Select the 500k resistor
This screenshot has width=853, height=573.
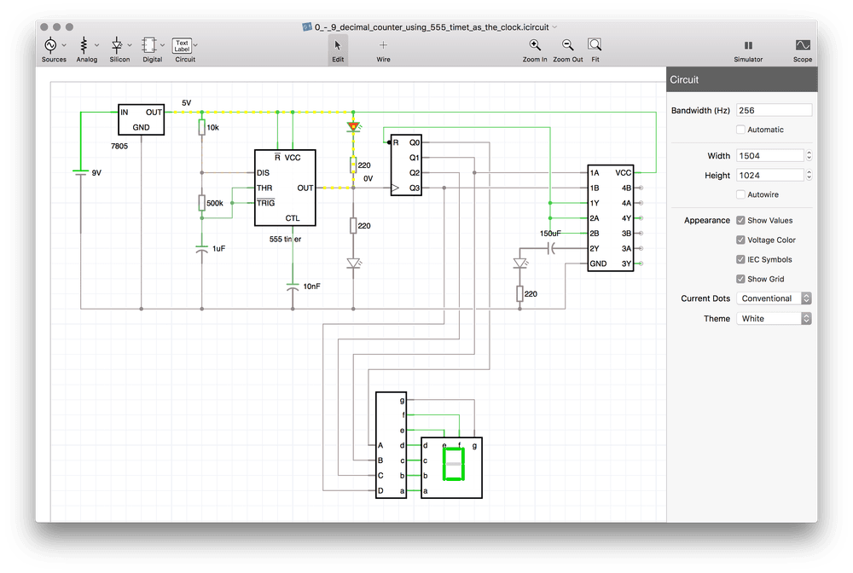202,203
